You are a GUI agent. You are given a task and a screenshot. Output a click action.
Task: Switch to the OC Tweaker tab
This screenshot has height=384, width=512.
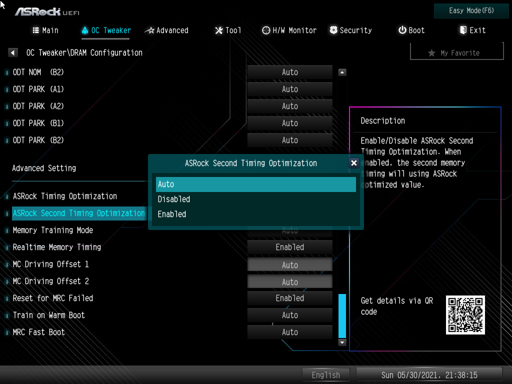[106, 30]
